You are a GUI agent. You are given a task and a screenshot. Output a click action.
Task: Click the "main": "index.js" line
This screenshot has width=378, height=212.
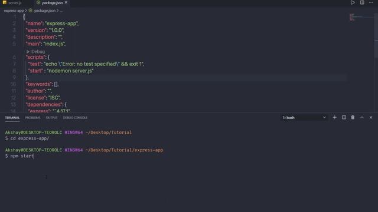45,44
